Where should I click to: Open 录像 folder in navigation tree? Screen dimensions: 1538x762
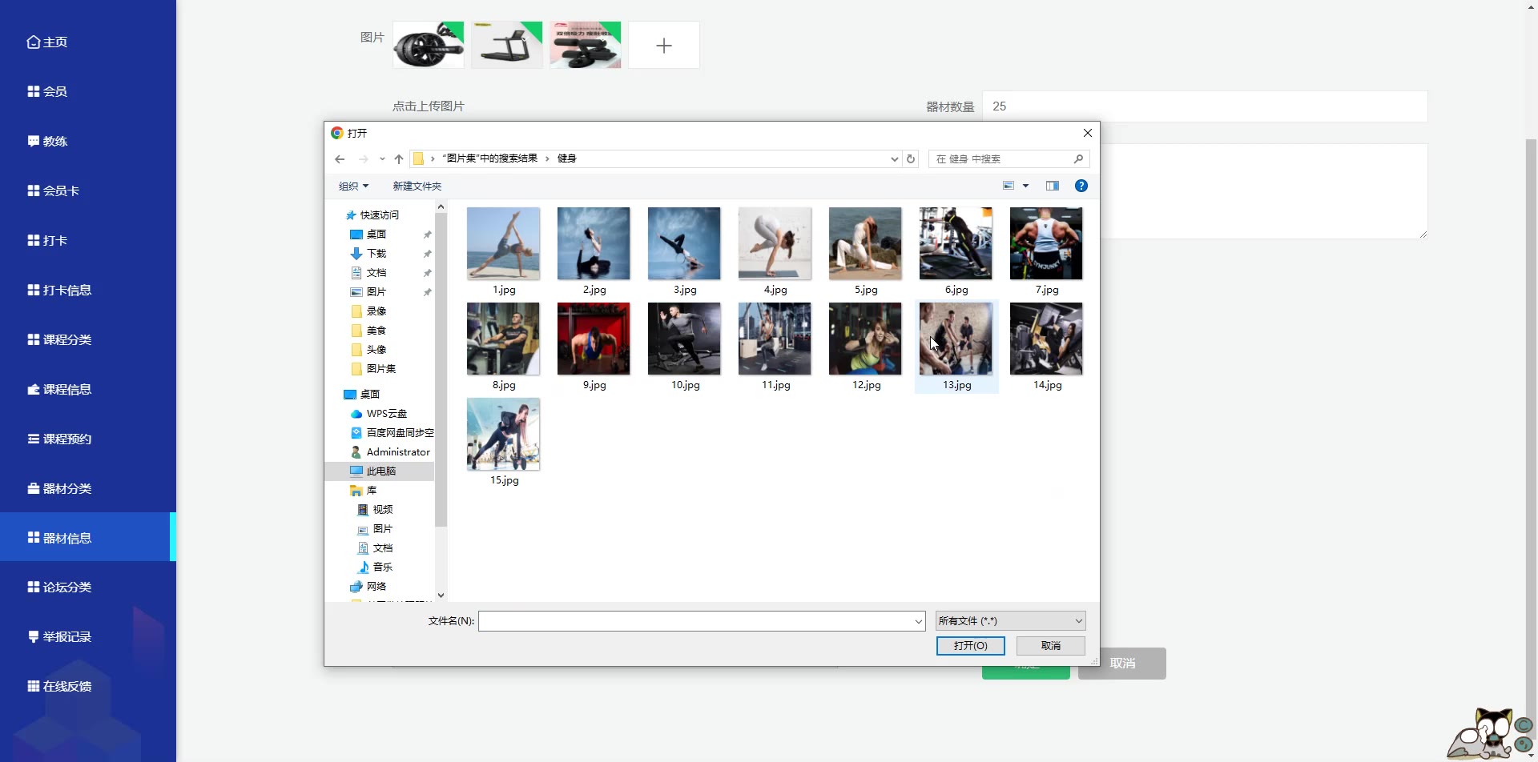[x=376, y=311]
